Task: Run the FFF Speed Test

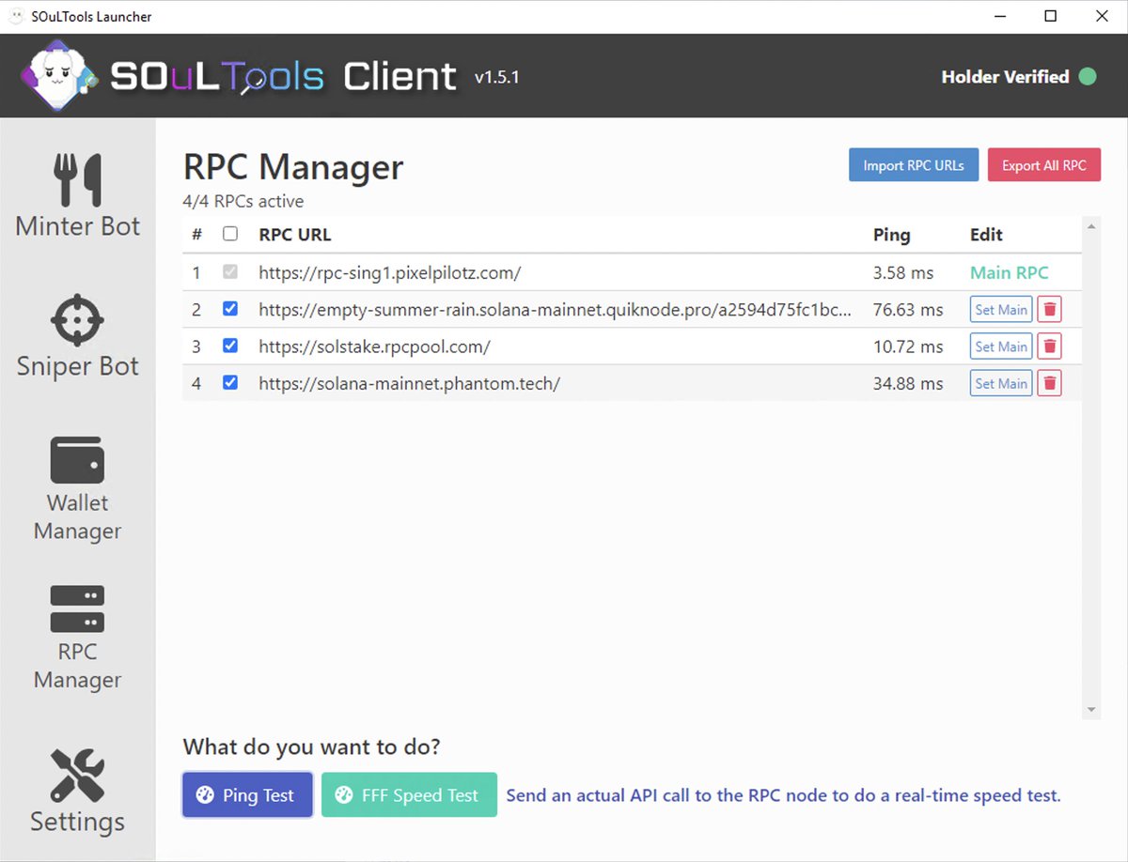Action: 409,795
